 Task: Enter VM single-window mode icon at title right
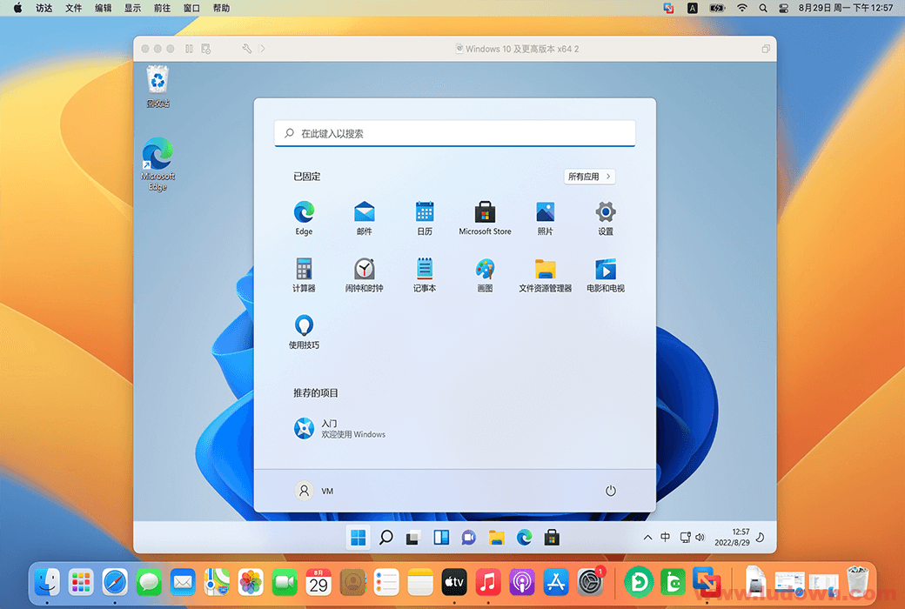pyautogui.click(x=766, y=49)
